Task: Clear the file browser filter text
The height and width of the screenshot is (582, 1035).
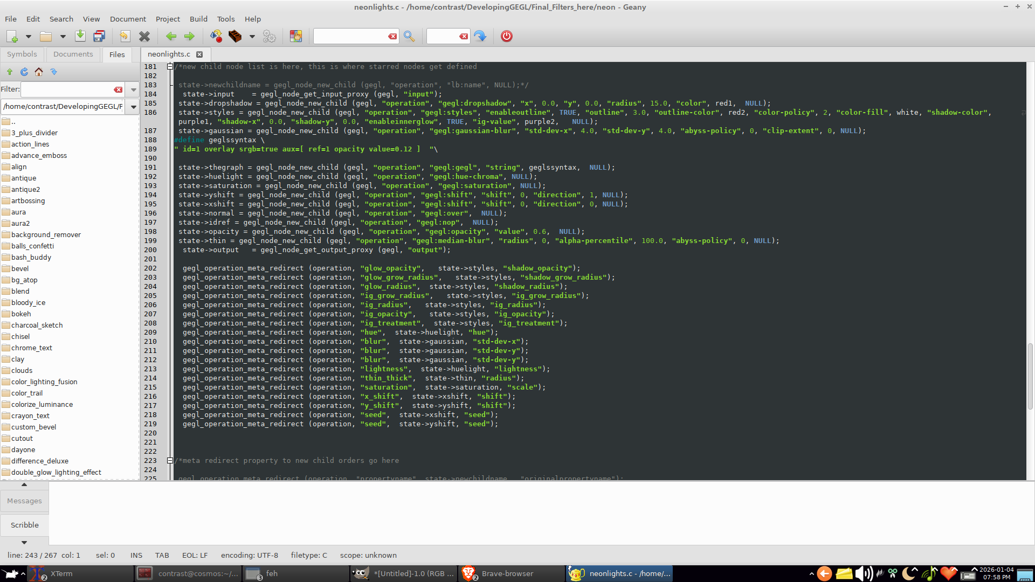Action: point(118,89)
